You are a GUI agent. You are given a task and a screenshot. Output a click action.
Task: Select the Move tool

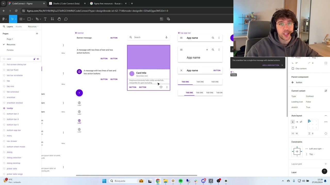coord(12,19)
